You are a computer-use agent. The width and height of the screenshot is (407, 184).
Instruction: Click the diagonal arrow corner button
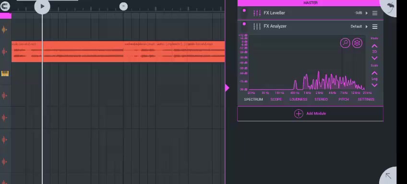[388, 176]
